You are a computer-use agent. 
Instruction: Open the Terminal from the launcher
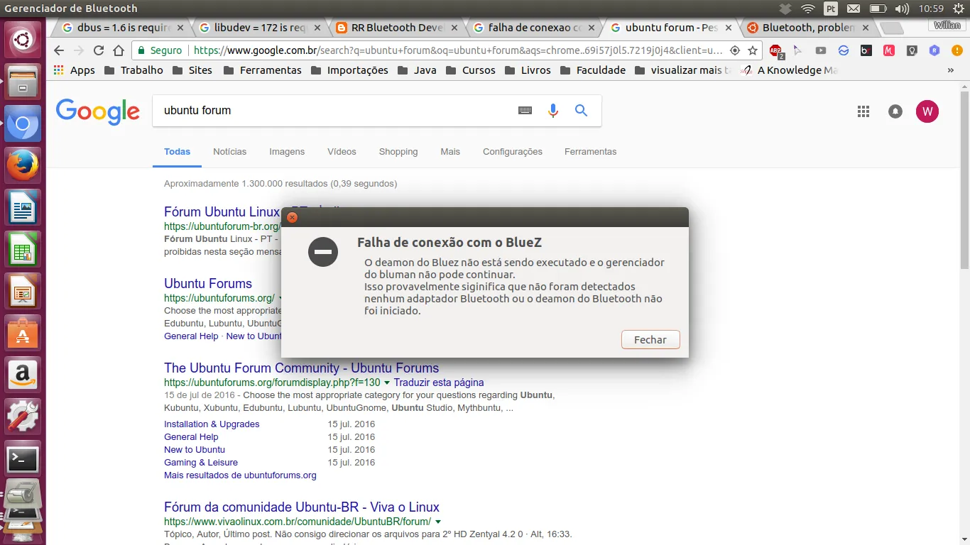[23, 459]
